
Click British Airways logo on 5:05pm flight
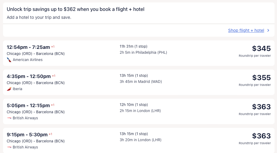pyautogui.click(x=9, y=118)
